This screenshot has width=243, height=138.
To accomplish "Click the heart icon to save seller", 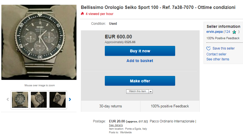I will [x=209, y=48].
